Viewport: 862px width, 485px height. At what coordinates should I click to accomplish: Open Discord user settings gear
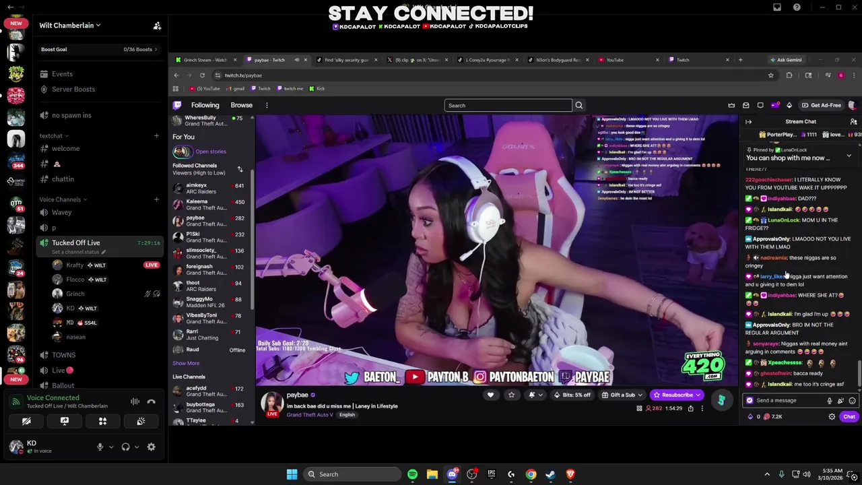(151, 447)
